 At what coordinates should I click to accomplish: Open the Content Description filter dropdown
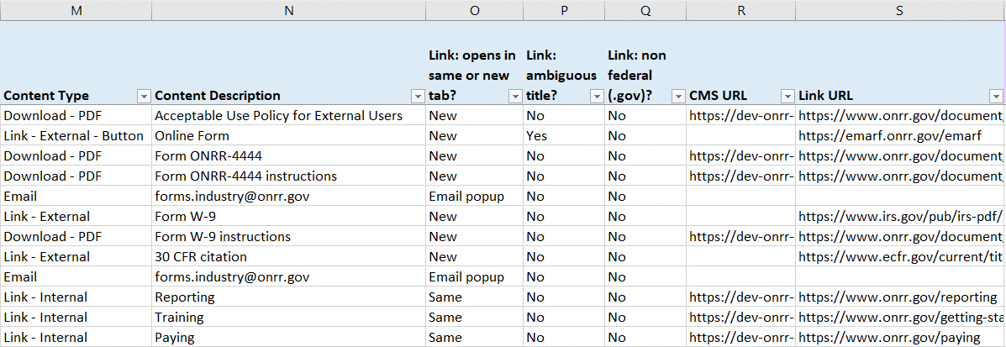tap(418, 96)
